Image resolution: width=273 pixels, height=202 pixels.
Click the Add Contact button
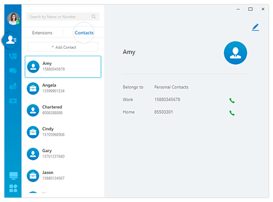(x=63, y=47)
